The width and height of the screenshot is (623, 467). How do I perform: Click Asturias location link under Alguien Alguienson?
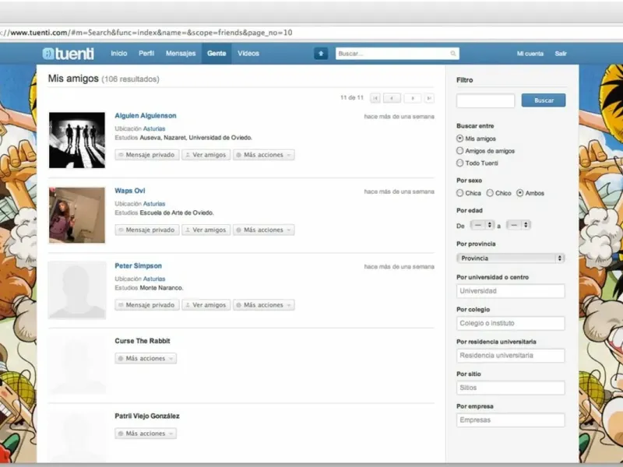154,128
